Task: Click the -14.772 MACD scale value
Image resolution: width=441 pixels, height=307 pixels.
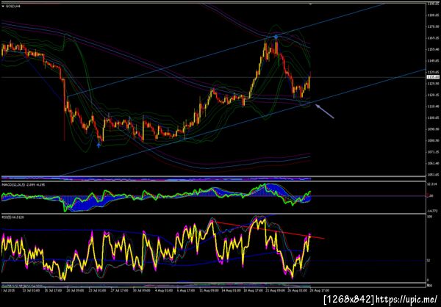Action: (433, 211)
